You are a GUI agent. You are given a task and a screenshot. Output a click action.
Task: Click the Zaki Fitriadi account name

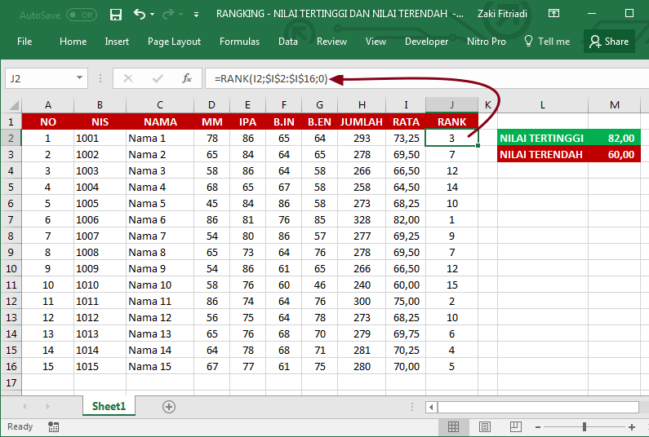coord(502,14)
